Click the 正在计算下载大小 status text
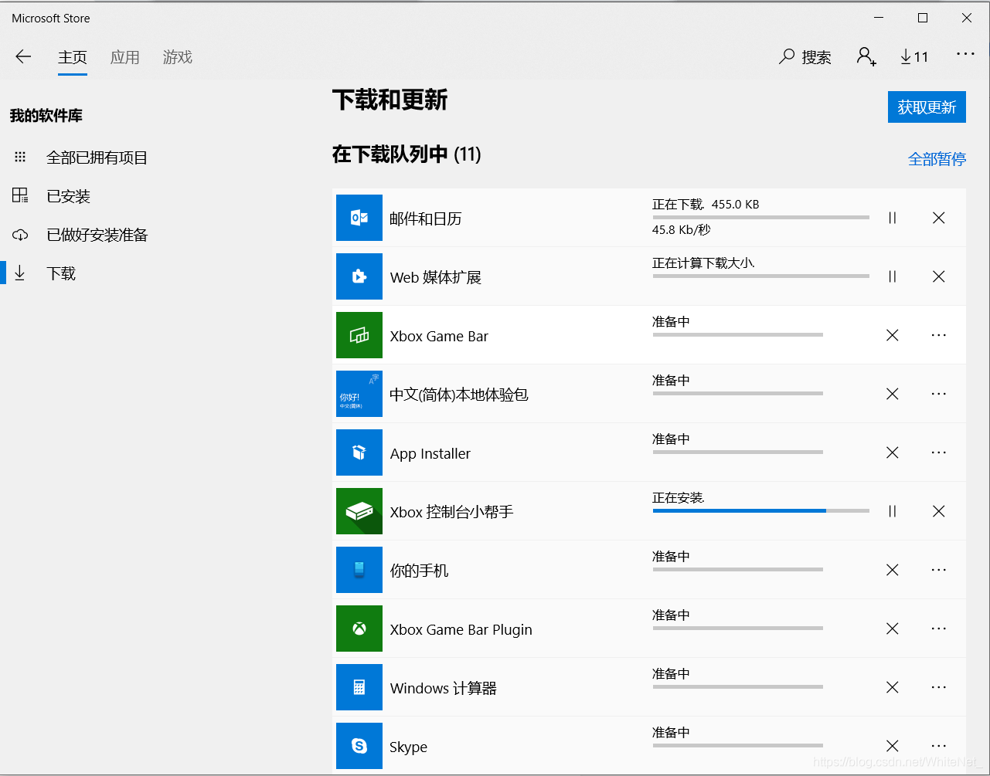Screen dimensions: 990x776 [x=703, y=263]
